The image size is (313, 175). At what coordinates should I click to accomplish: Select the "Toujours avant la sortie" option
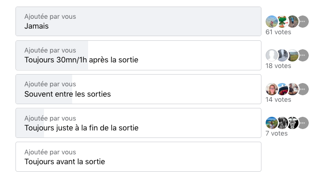coord(138,157)
